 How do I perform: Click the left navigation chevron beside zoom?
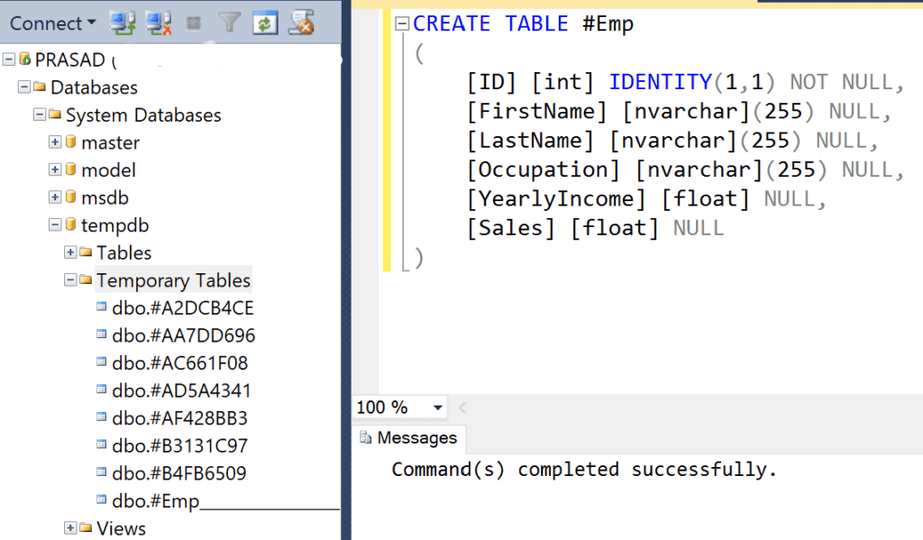point(462,407)
